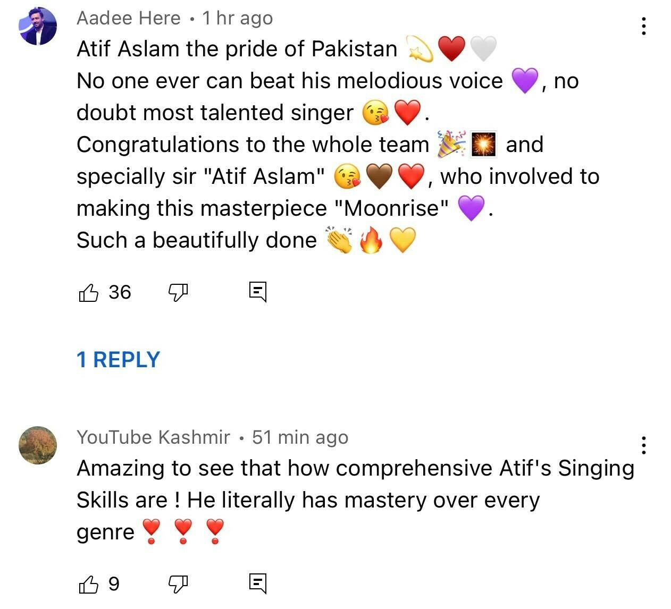Visit the Aadee Here channel name
Image resolution: width=671 pixels, height=609 pixels.
click(129, 18)
